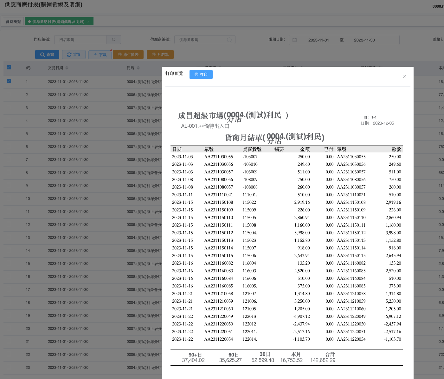The height and width of the screenshot is (379, 444).
Task: Click the 重置 reset button
Action: [x=74, y=55]
